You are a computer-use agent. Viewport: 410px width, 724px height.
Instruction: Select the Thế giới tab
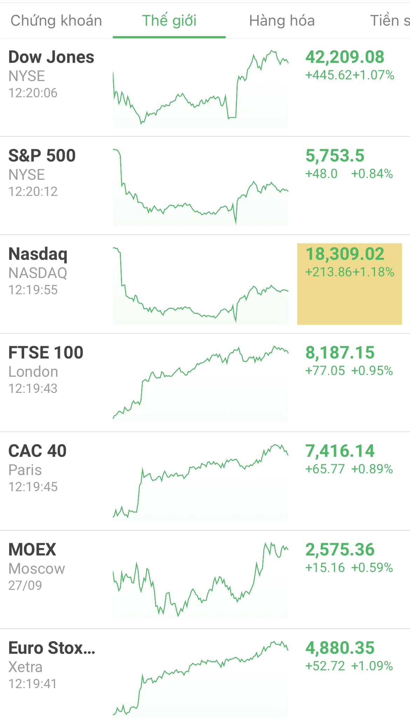click(169, 21)
